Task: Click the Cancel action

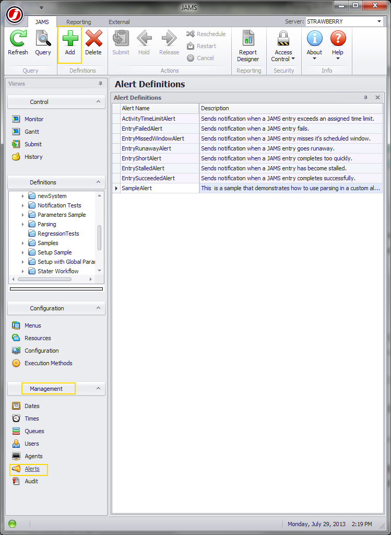Action: 200,58
